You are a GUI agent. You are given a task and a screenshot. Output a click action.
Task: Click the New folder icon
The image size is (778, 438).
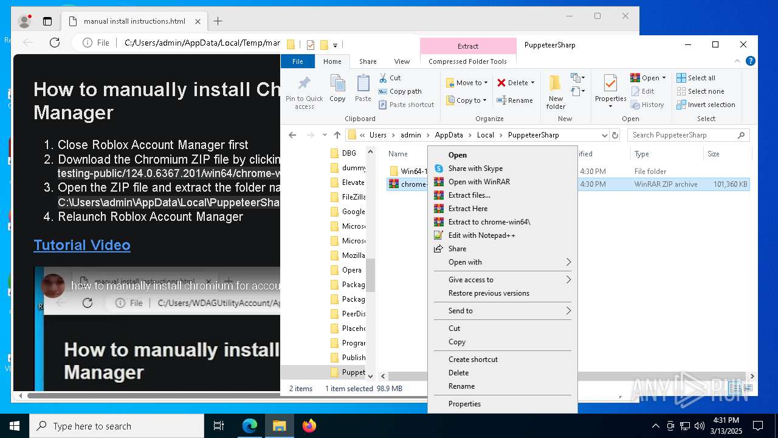tap(556, 83)
